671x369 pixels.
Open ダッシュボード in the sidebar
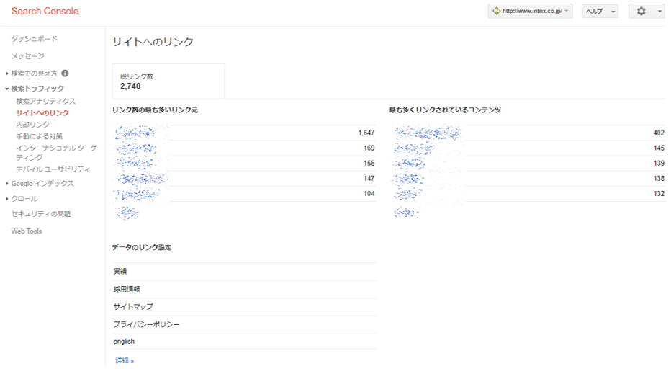(34, 39)
